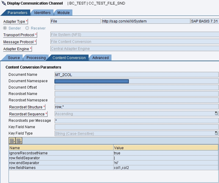Viewport: 219px width, 183px height.
Task: Click the Document Name field MT_2COL
Action: [x=137, y=75]
